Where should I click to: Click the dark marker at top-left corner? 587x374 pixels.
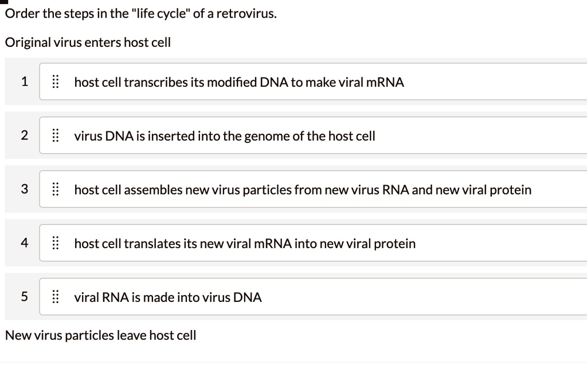point(4,1)
